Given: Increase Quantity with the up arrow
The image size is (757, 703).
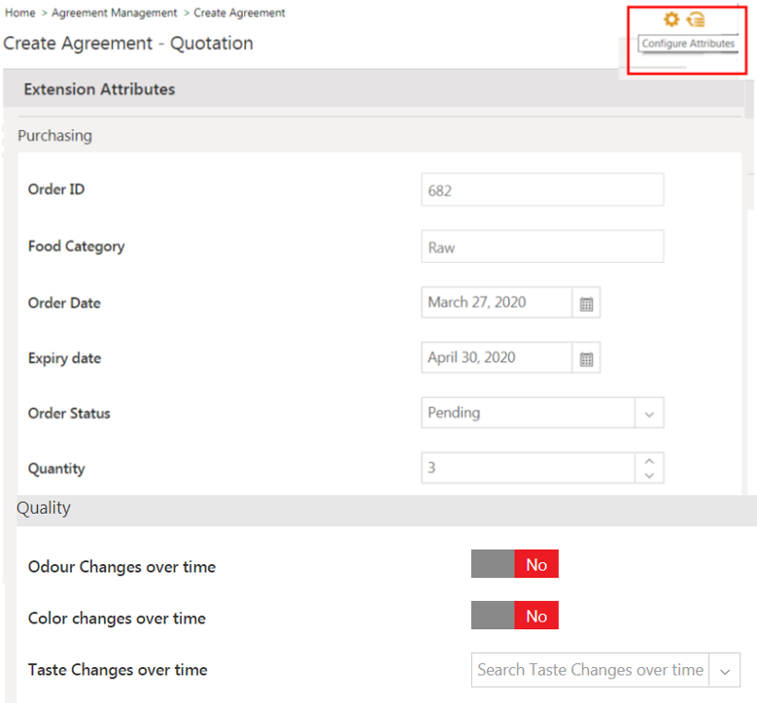Looking at the screenshot, I should point(649,460).
